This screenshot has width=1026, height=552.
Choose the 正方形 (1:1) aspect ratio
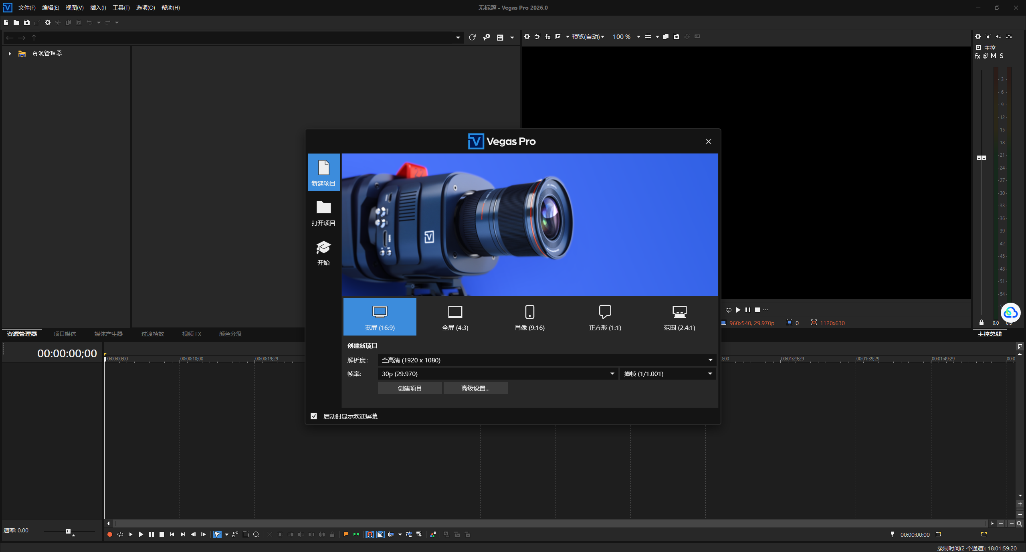[x=605, y=317]
